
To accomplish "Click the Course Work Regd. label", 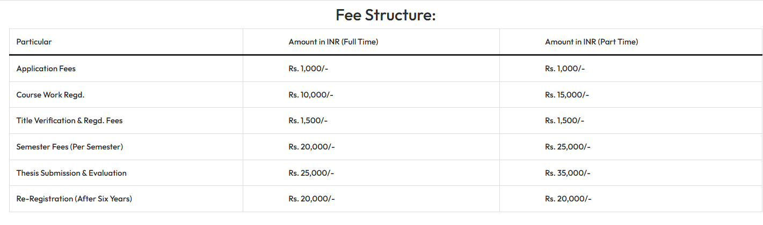I will [50, 95].
